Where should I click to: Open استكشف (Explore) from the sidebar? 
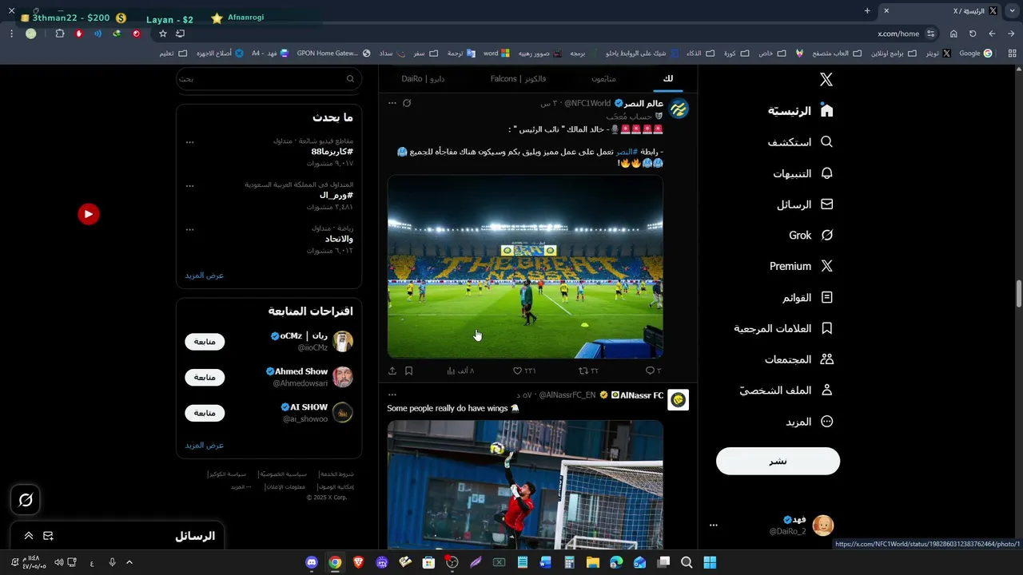point(800,142)
